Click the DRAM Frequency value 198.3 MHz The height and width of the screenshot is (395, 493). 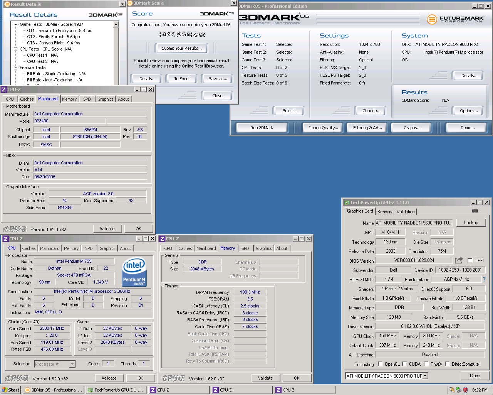point(250,292)
